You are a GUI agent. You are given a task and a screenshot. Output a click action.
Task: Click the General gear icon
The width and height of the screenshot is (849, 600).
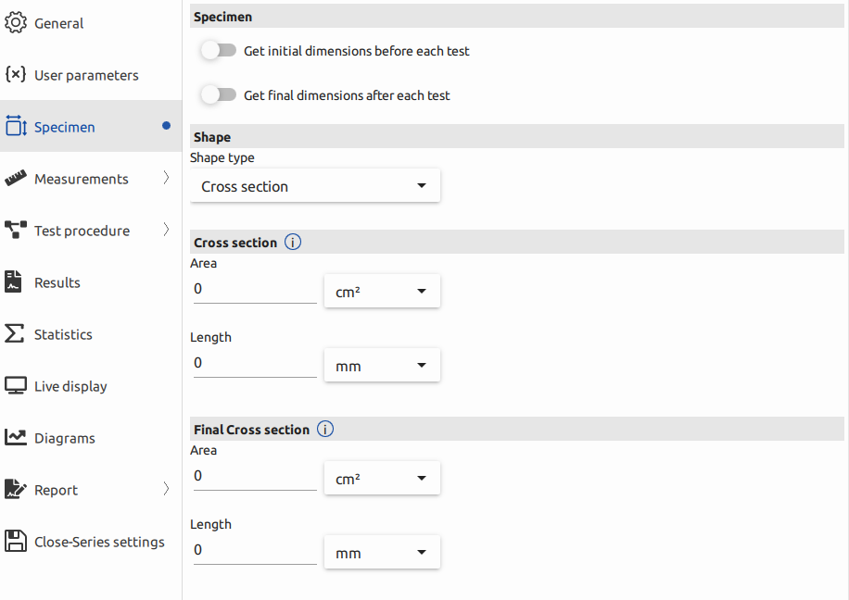coord(16,23)
